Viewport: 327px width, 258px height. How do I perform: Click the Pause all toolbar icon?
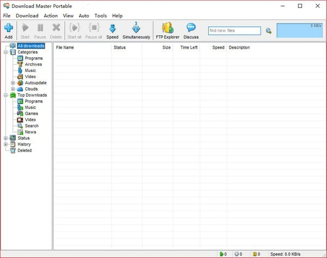pos(94,28)
